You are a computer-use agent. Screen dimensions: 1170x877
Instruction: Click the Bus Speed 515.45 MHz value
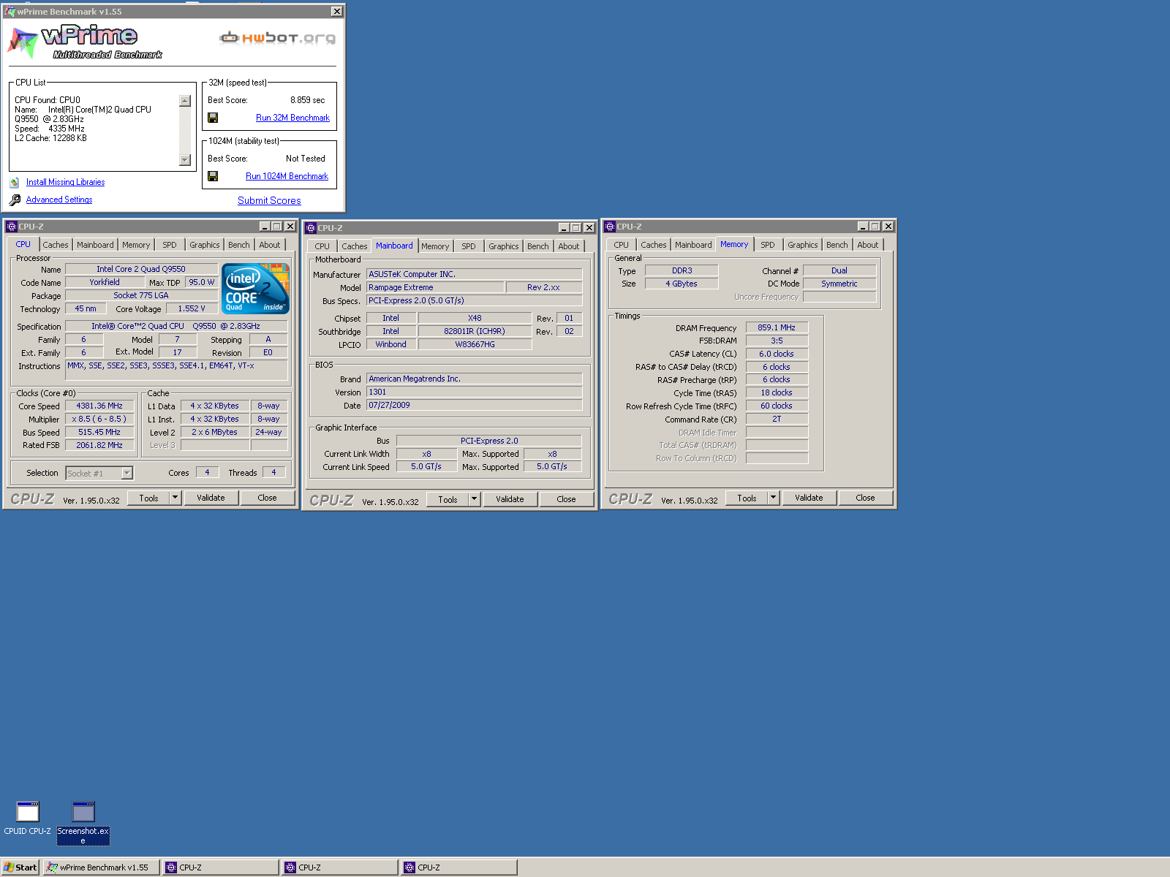[x=99, y=432]
